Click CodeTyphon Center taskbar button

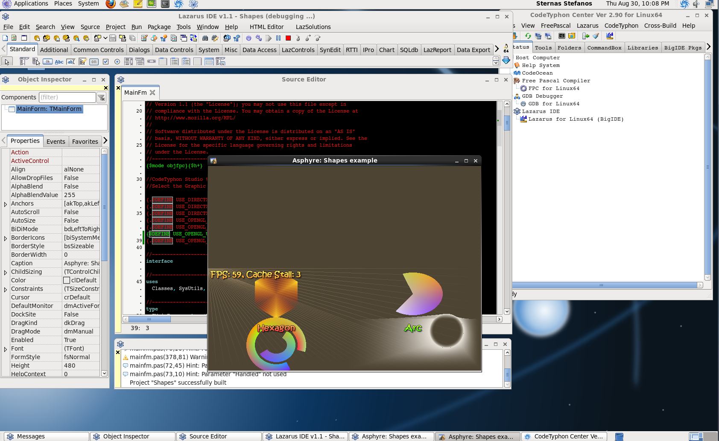[563, 436]
